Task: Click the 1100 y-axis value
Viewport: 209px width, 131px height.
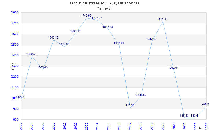Action: tap(15, 87)
